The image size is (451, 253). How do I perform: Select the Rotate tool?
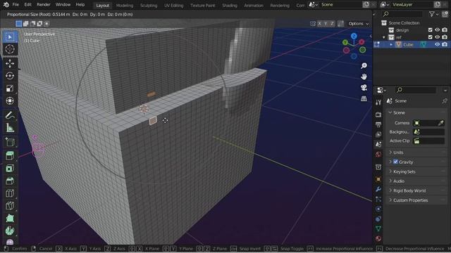click(x=10, y=76)
